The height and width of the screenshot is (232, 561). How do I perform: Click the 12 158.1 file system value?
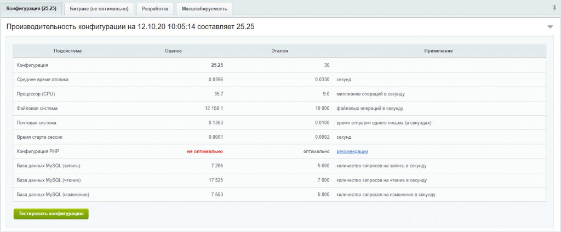215,108
